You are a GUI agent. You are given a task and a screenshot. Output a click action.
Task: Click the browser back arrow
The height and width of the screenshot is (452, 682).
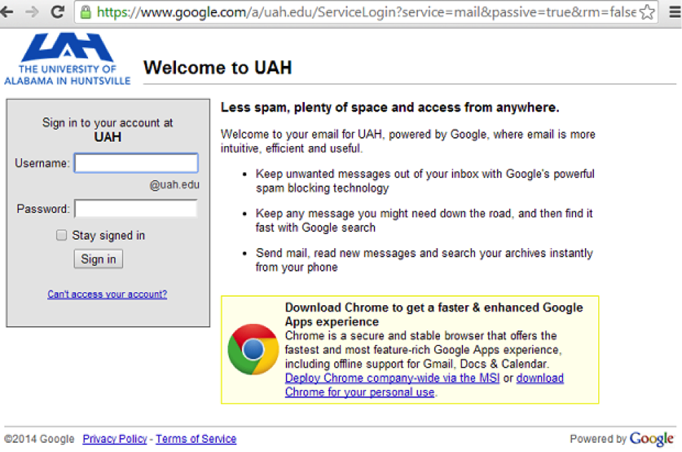[6, 12]
